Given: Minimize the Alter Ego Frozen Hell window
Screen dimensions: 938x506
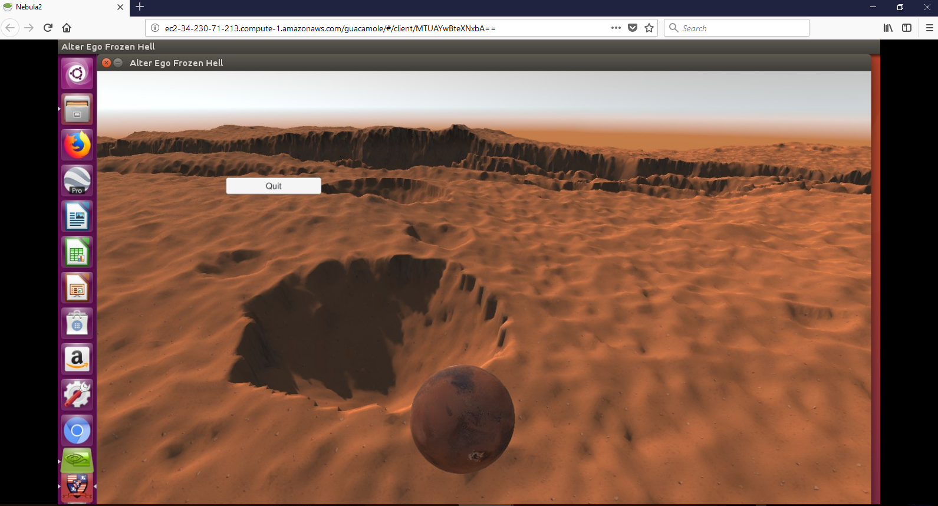Looking at the screenshot, I should (118, 63).
